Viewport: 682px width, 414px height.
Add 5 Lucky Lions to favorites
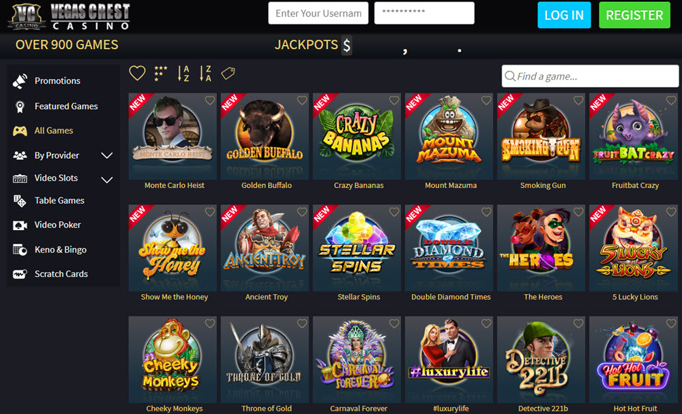(x=670, y=212)
